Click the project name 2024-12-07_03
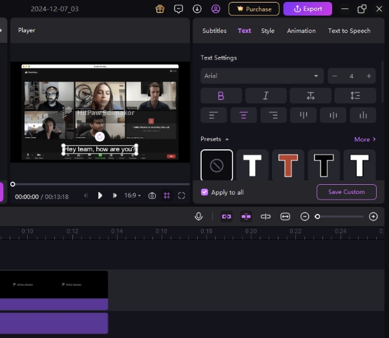The image size is (389, 338). coord(54,9)
